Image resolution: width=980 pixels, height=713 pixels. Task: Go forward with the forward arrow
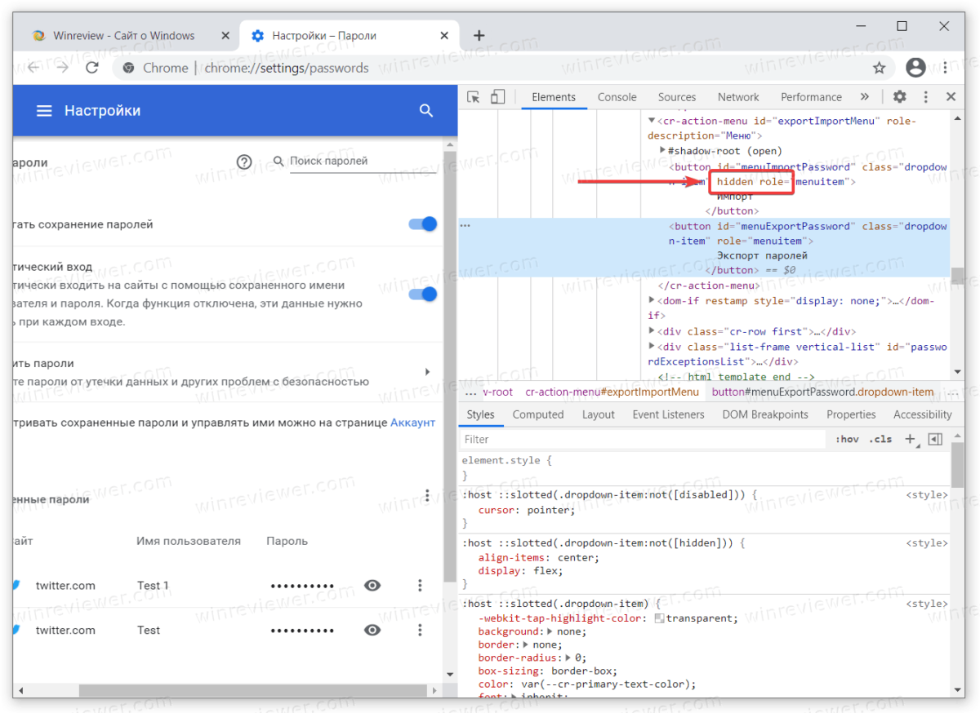pyautogui.click(x=62, y=68)
